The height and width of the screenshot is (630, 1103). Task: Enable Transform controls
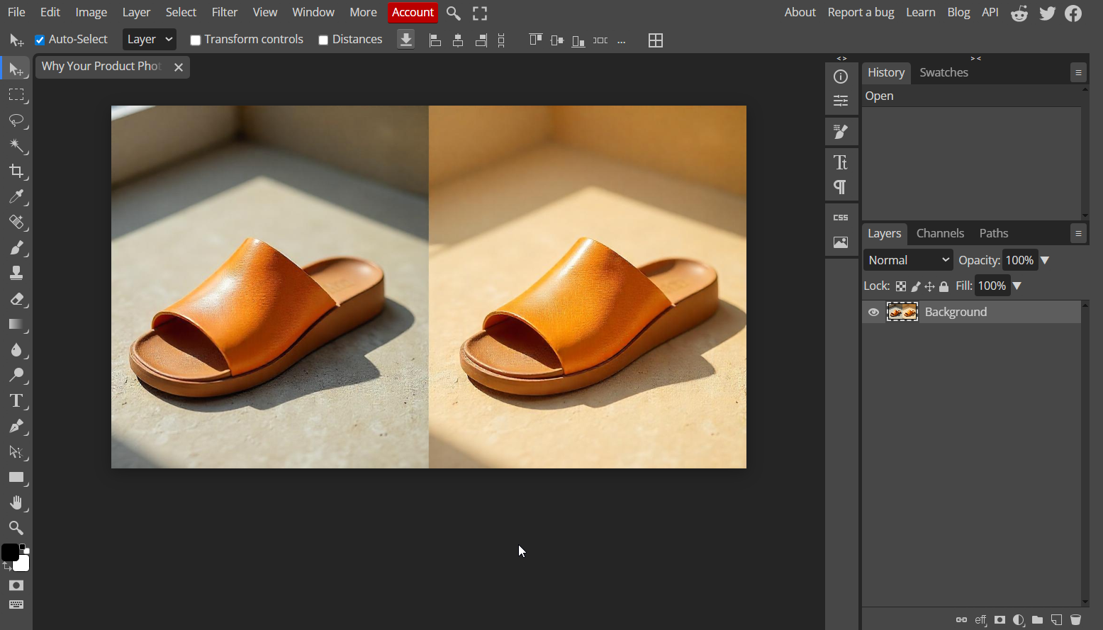(x=196, y=40)
